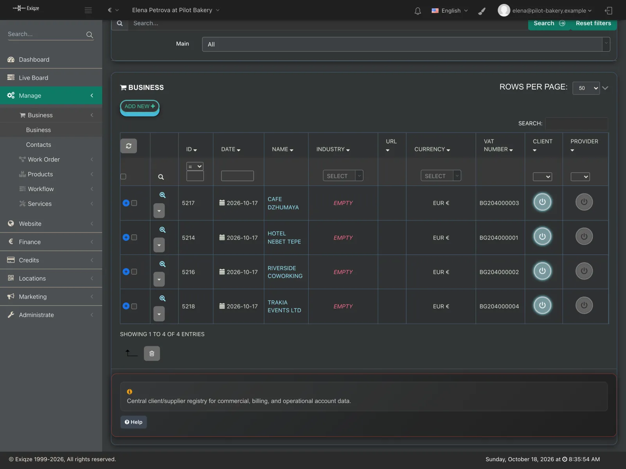Open the Main filter All dropdown
This screenshot has width=626, height=469.
(406, 44)
